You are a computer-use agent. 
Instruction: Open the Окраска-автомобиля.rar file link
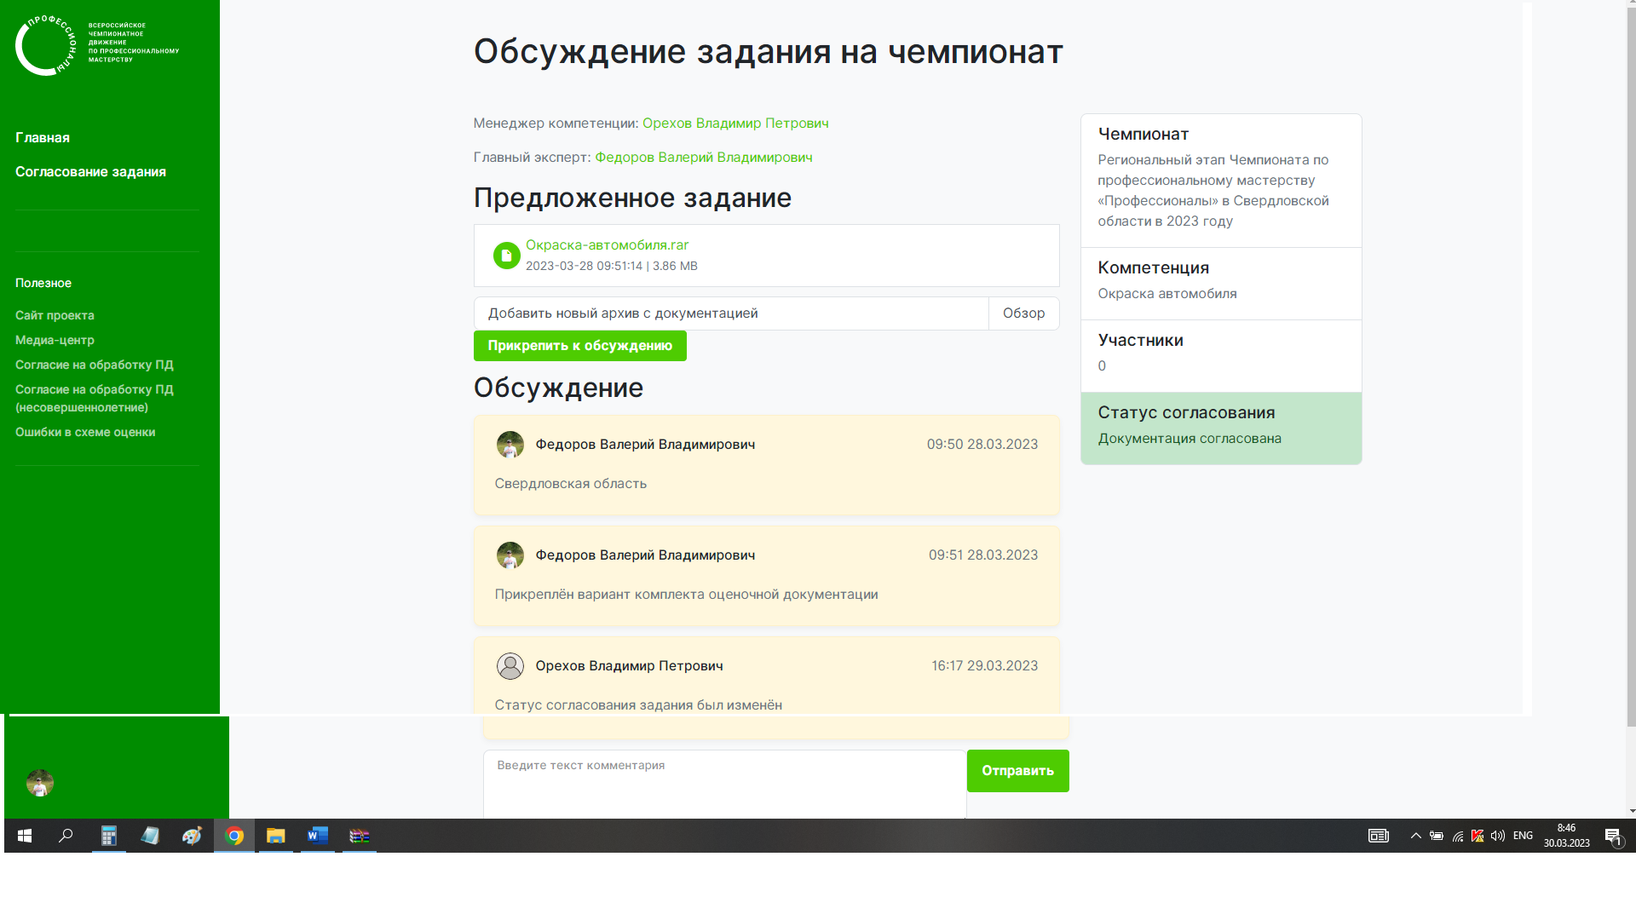coord(607,245)
